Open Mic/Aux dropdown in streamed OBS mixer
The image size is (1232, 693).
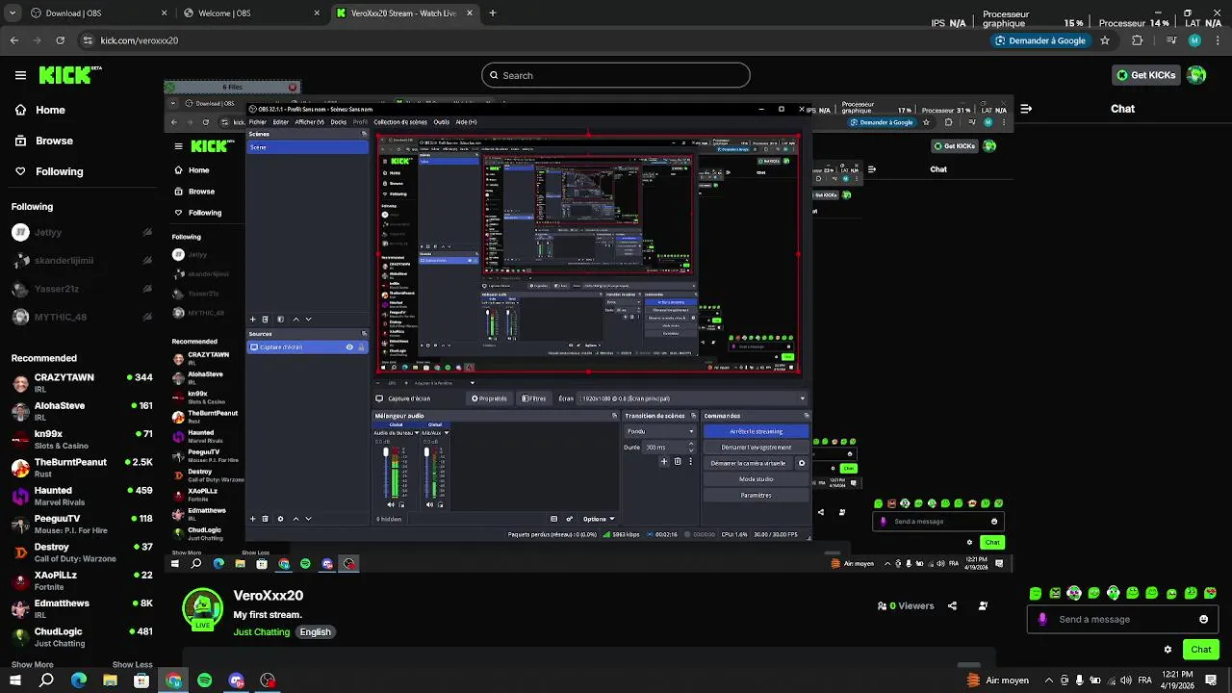pyautogui.click(x=446, y=433)
